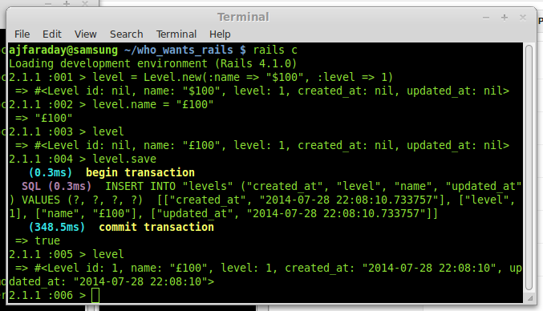Minimize the Terminal window
This screenshot has width=543, height=311.
click(486, 18)
